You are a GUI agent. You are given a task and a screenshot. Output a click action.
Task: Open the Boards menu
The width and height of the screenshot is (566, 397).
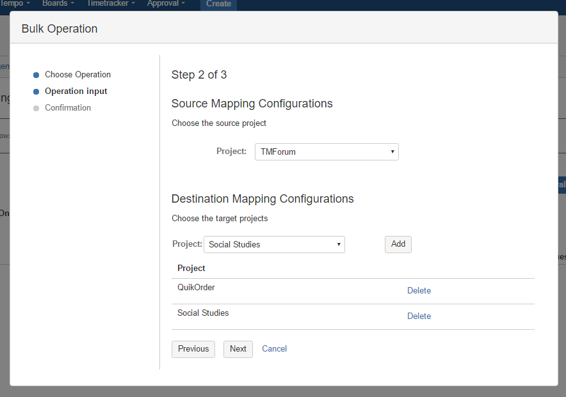[58, 4]
